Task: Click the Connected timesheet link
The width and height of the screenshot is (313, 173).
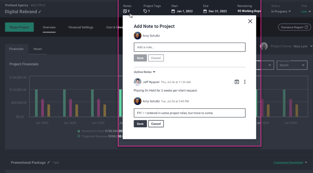Action: click(x=288, y=162)
